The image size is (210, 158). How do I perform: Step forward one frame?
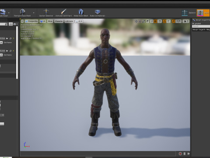point(189,154)
